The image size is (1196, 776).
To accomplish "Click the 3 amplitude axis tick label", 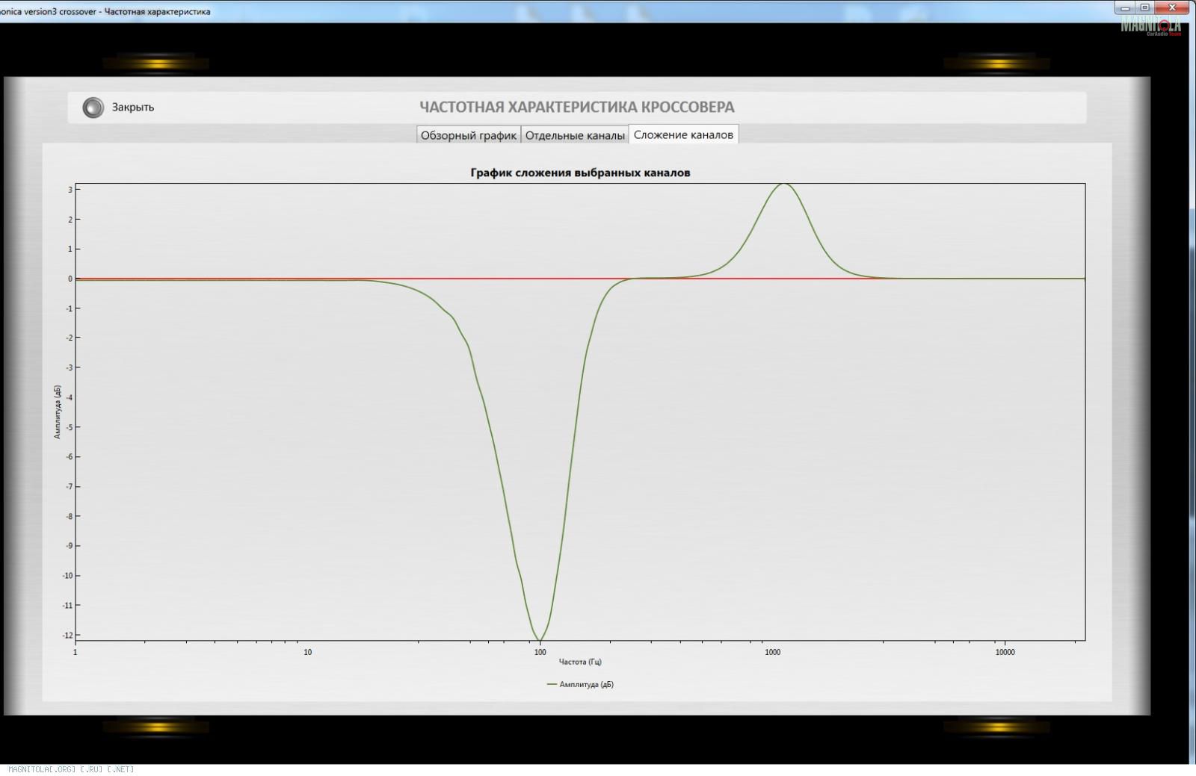I will [x=70, y=190].
